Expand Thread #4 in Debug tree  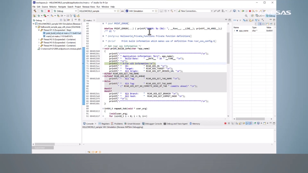coord(39,46)
